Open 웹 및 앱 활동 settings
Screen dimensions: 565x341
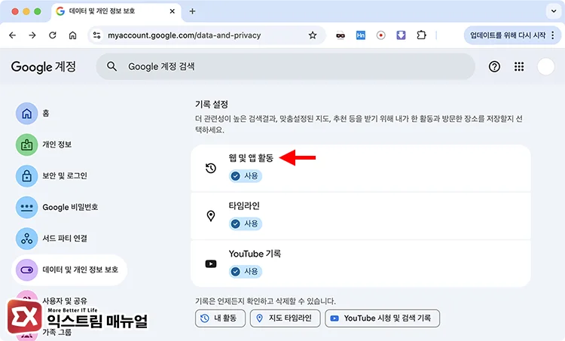click(361, 168)
